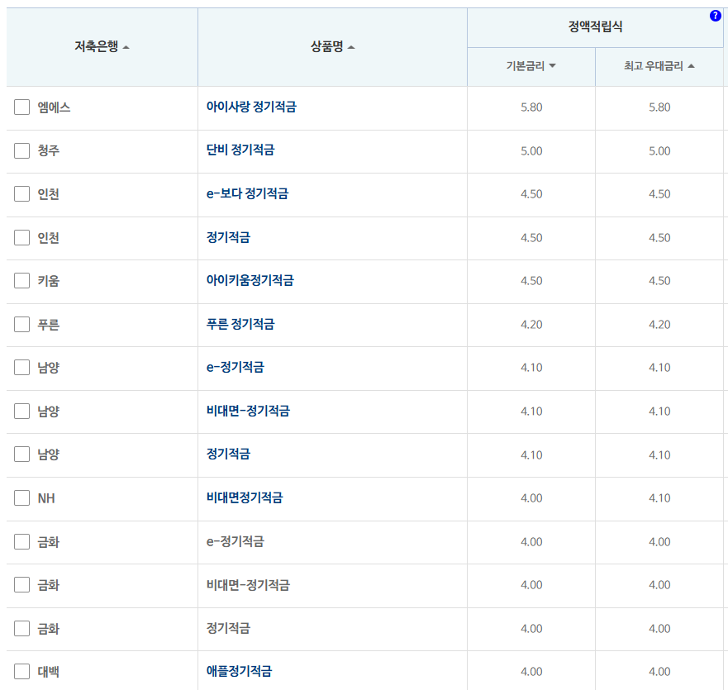The height and width of the screenshot is (690, 728).
Task: Click 금화 비대면-정기적금 product name
Action: tap(248, 584)
